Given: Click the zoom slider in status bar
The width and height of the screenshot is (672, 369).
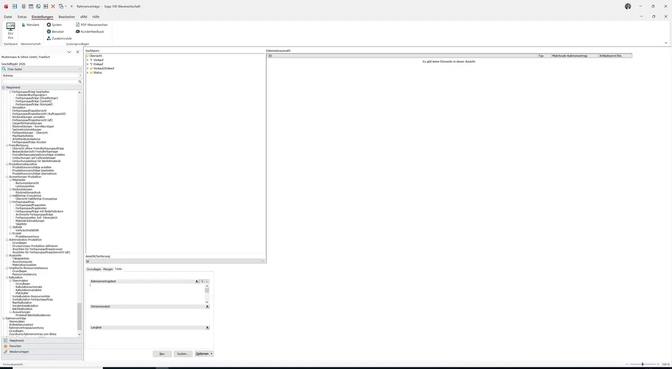Looking at the screenshot, I should click(x=642, y=364).
